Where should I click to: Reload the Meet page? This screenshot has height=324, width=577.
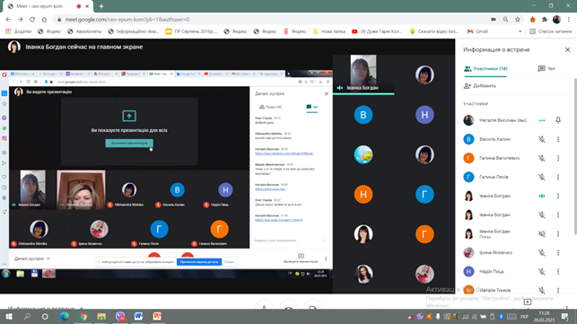click(x=32, y=20)
